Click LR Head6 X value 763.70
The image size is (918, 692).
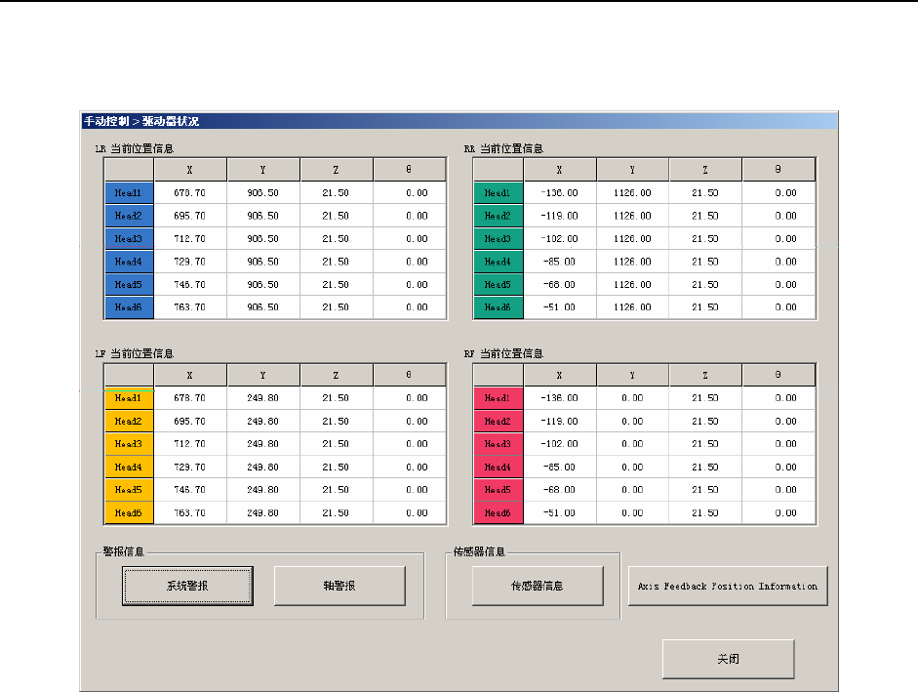[190, 307]
